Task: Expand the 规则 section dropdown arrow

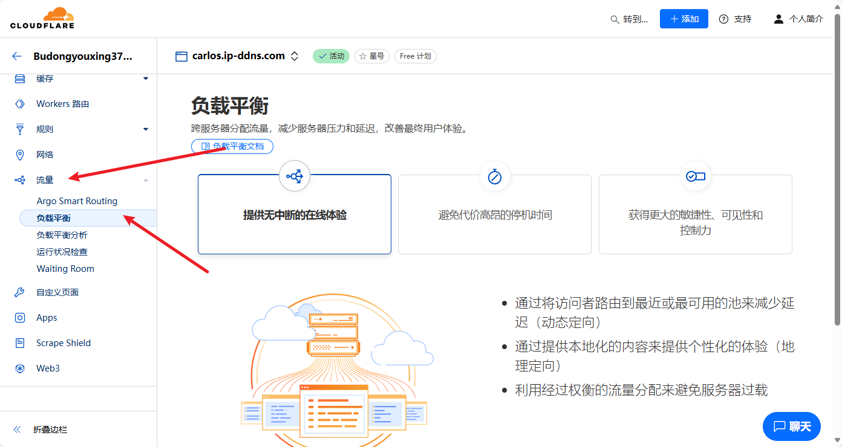Action: click(x=146, y=129)
